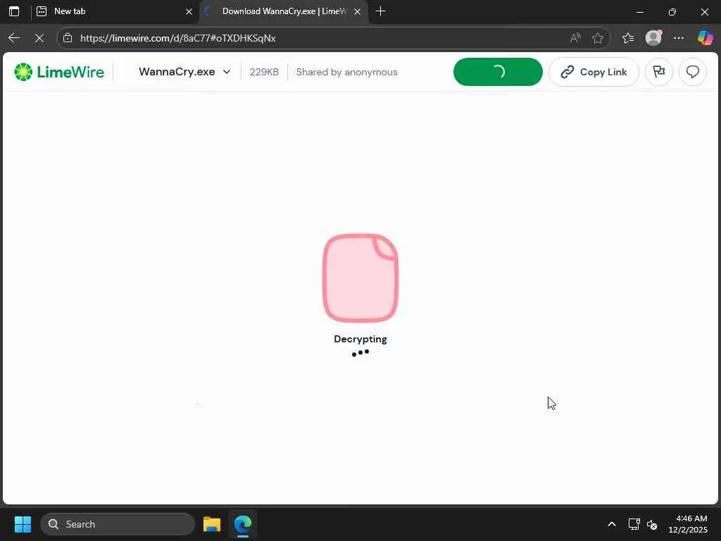Screen dimensions: 721x541
Task: Restore down the Edge window
Action: point(672,12)
